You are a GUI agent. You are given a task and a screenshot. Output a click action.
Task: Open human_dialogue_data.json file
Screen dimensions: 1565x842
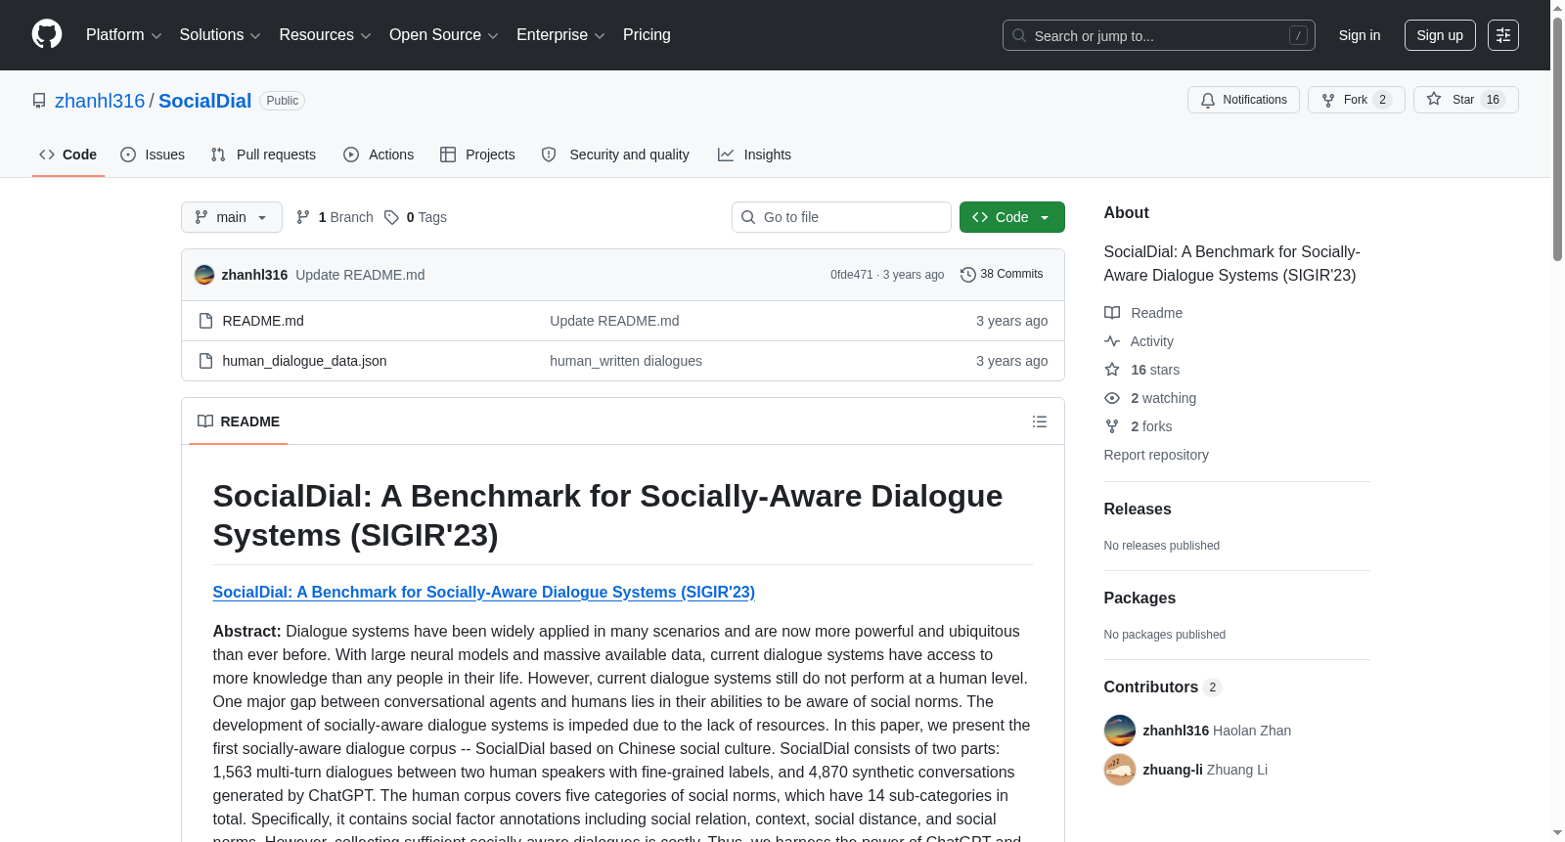tap(304, 361)
